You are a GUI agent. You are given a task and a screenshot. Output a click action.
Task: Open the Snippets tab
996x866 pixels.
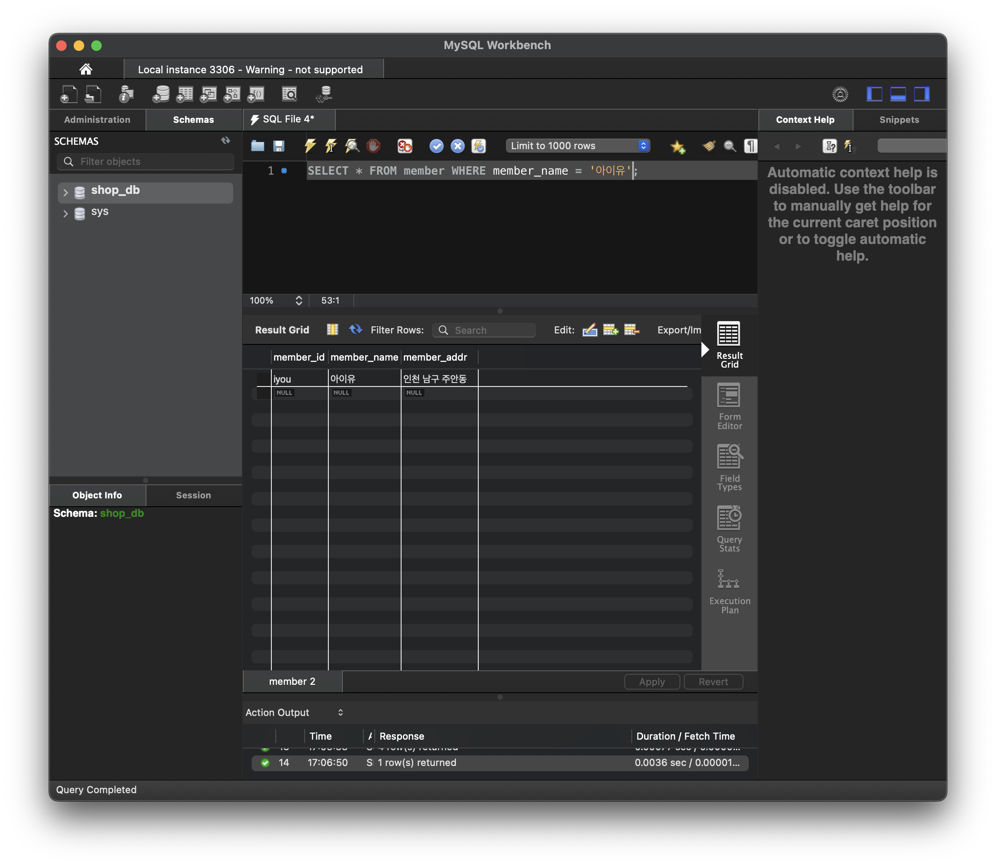899,120
